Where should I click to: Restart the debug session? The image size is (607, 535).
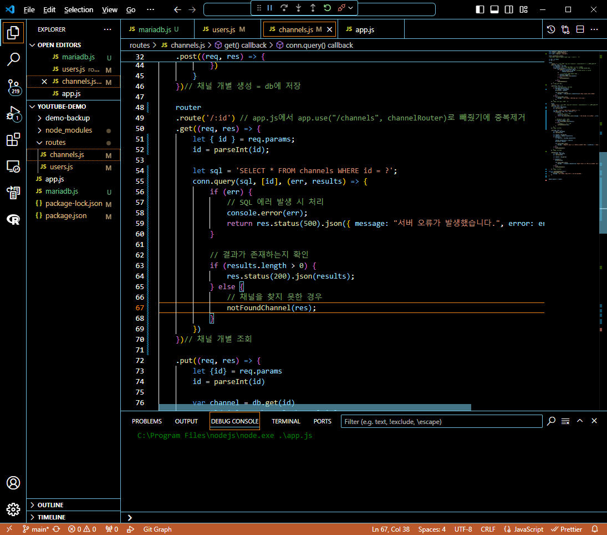point(327,8)
